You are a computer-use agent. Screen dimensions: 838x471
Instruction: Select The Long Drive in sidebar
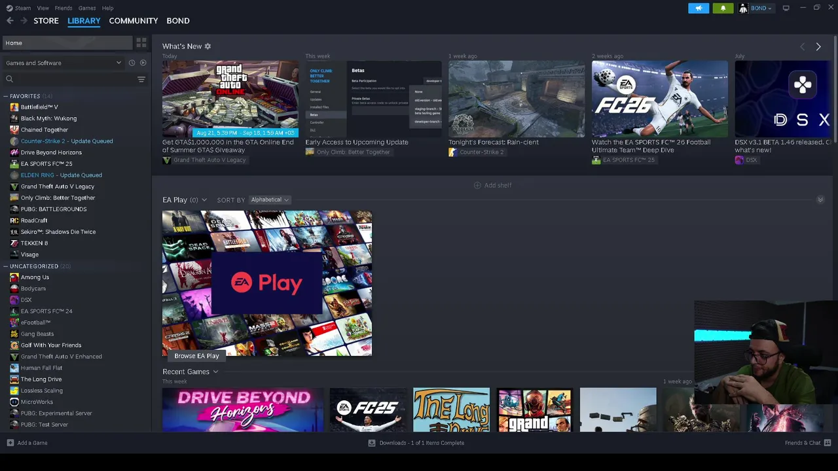coord(41,379)
